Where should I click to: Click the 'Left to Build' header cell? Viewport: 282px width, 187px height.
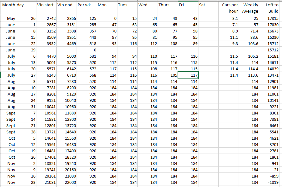(x=271, y=8)
